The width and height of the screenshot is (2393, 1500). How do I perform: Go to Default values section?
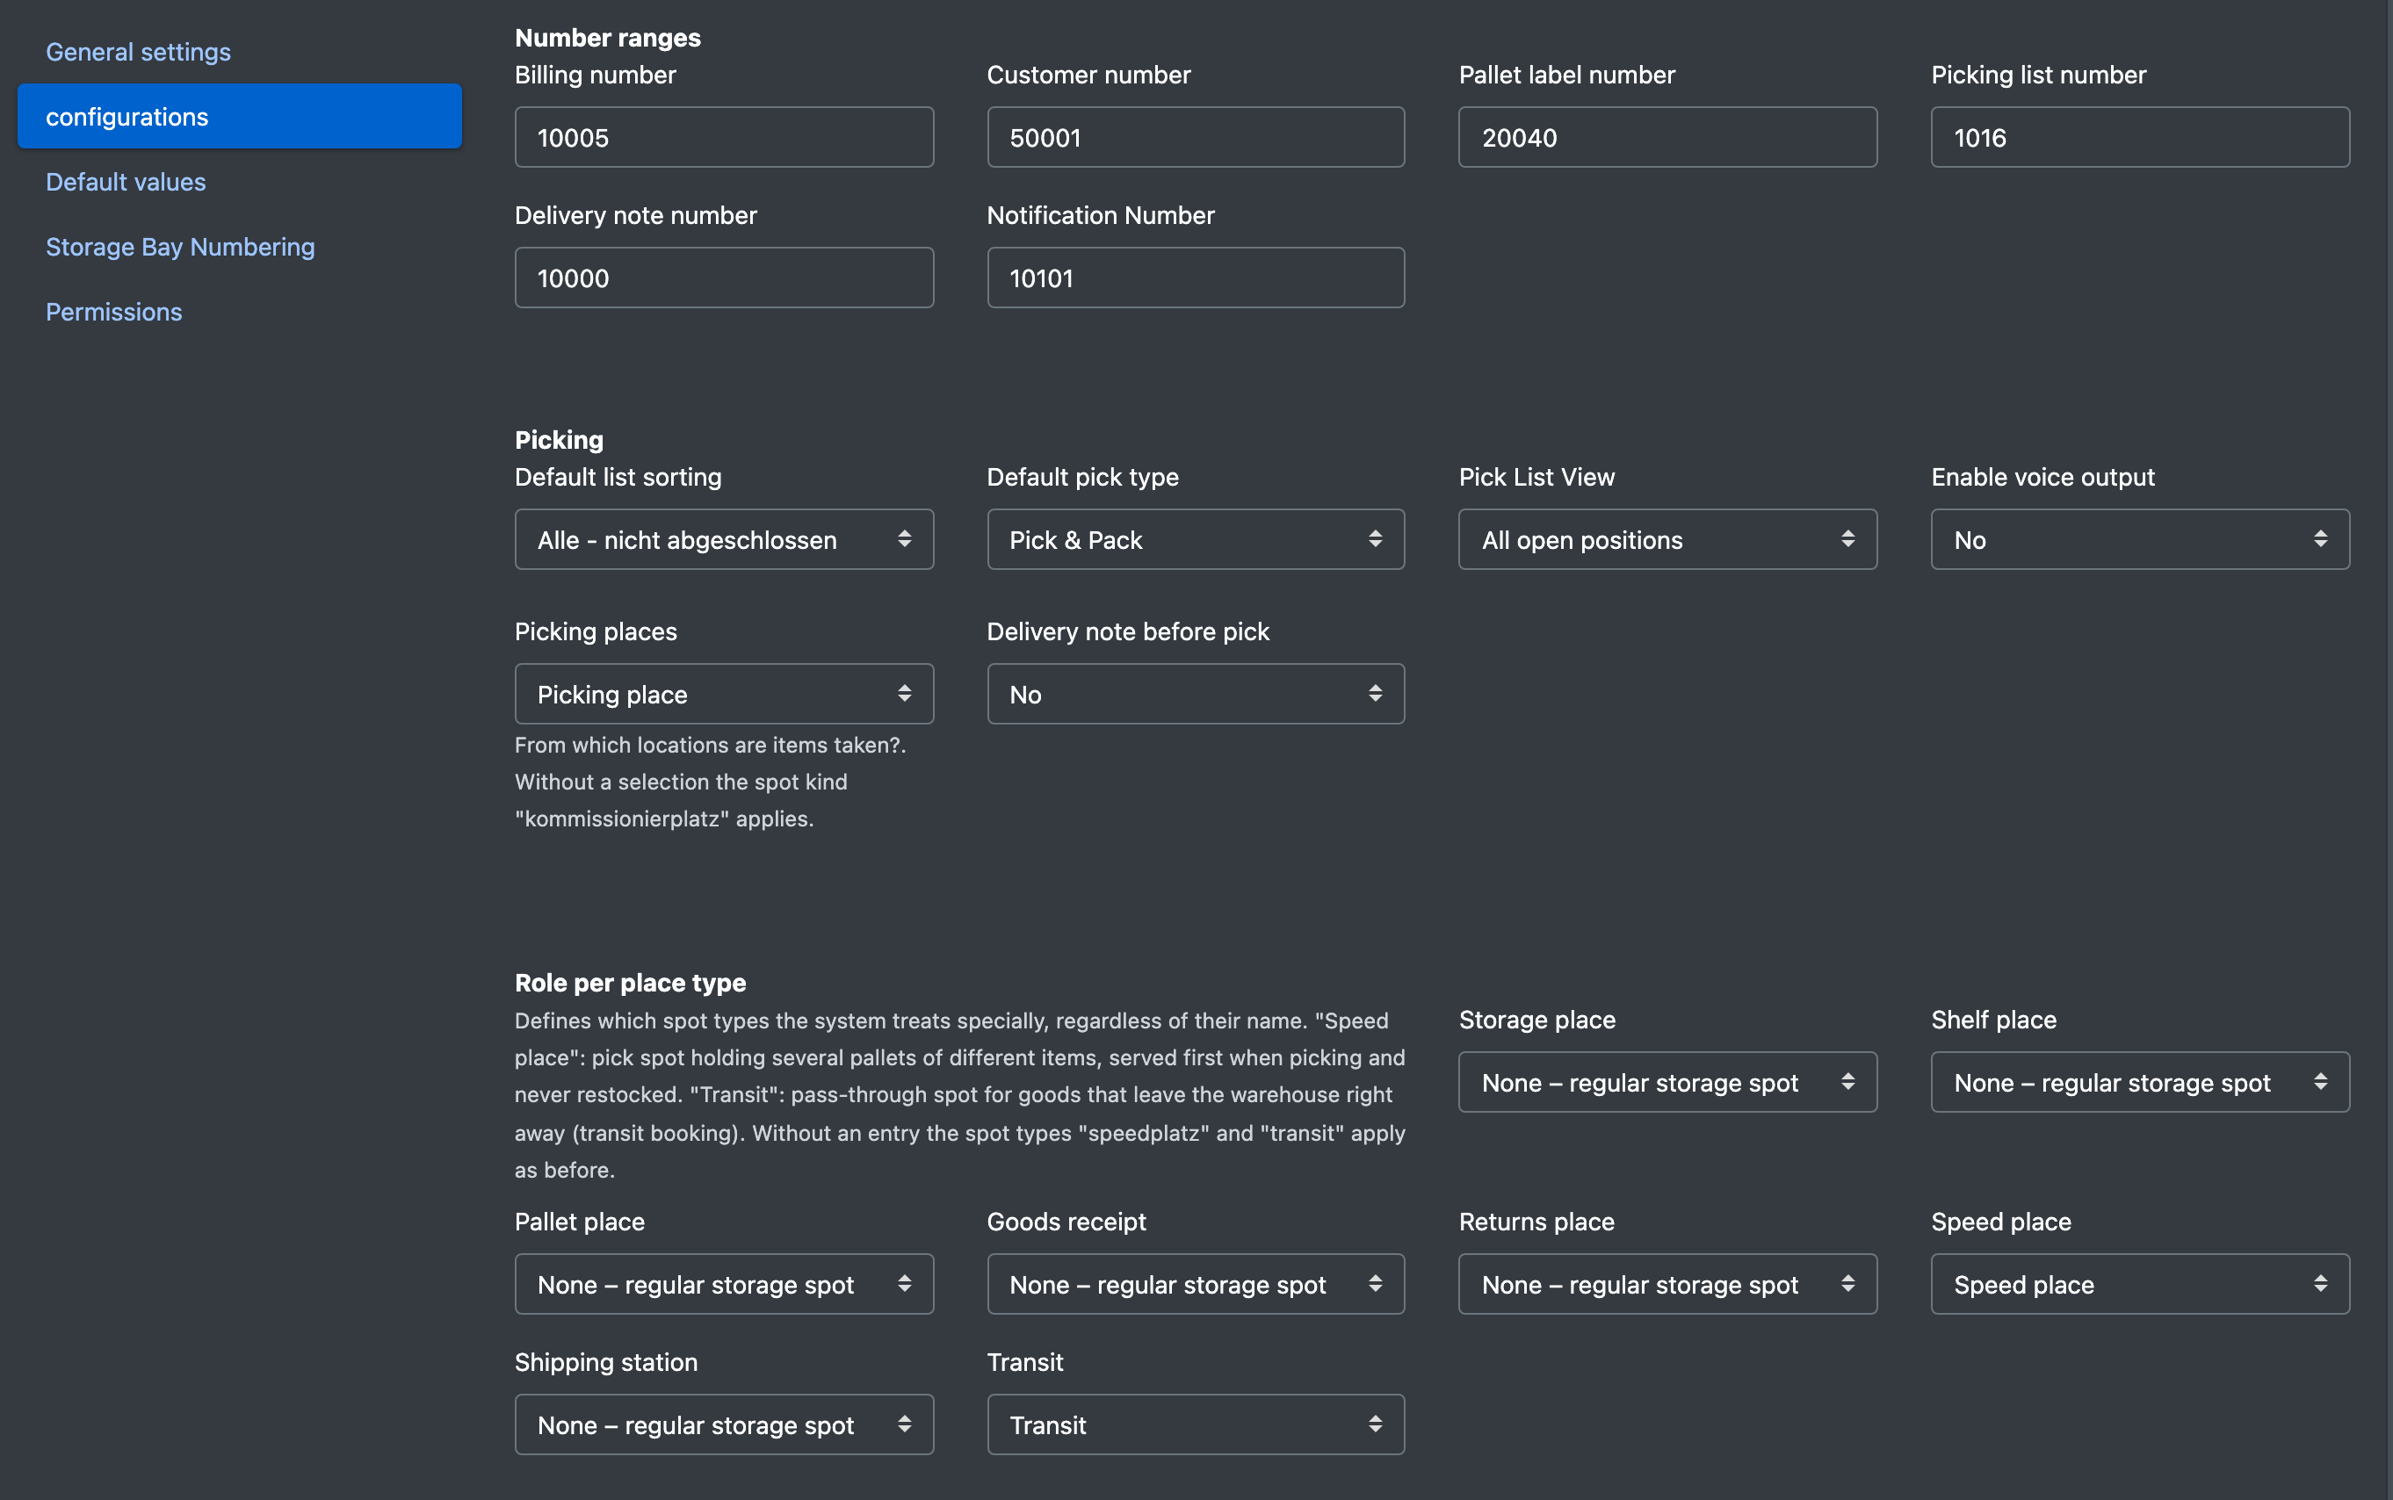[x=126, y=182]
